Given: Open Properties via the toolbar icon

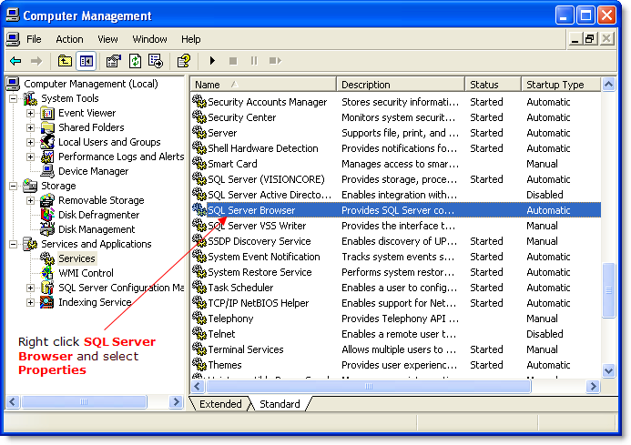Looking at the screenshot, I should [x=114, y=61].
